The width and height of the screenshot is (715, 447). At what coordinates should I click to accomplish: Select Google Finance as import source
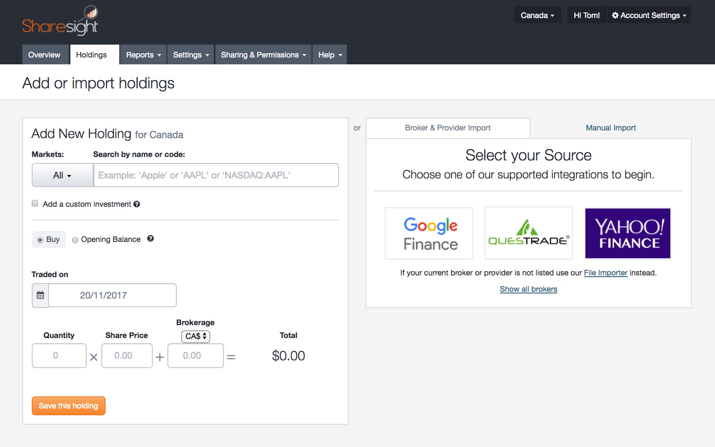[x=429, y=233]
